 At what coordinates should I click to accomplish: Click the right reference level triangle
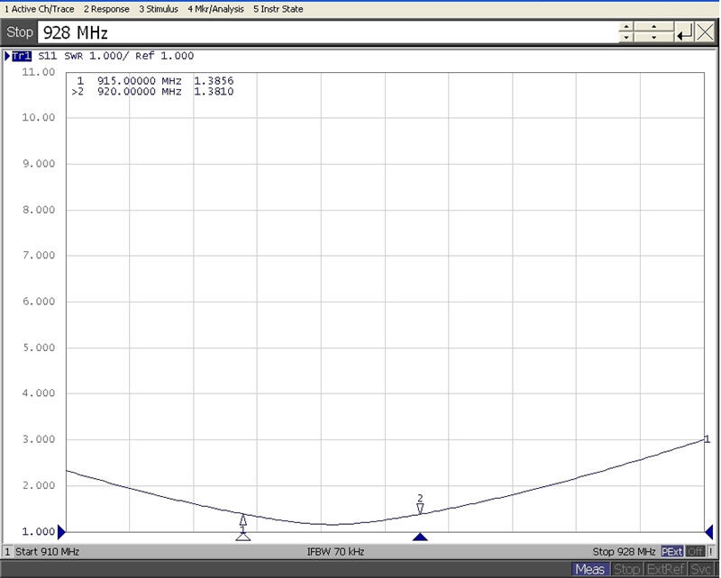[708, 531]
